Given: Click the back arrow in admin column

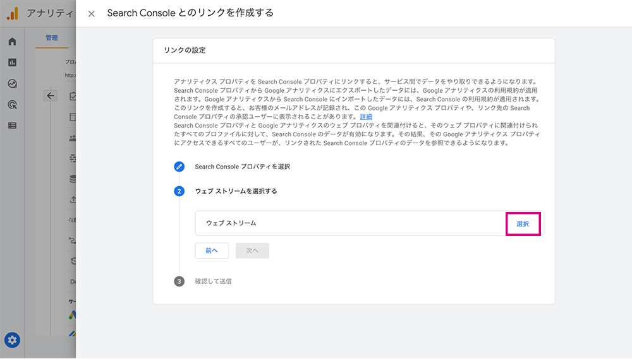Looking at the screenshot, I should [x=51, y=96].
